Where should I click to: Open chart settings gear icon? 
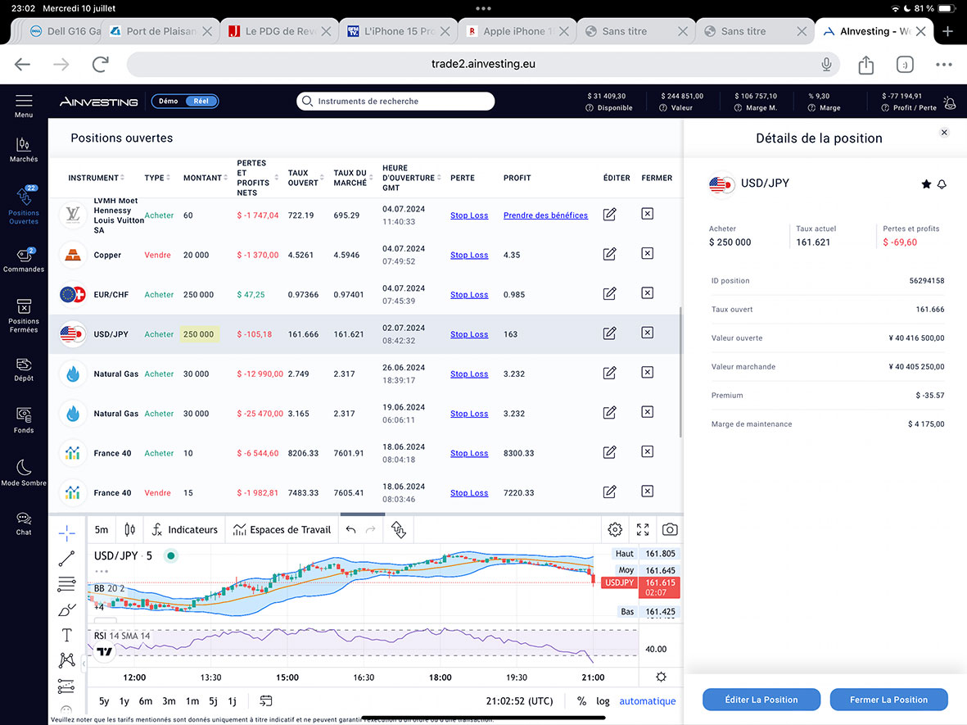click(x=615, y=530)
